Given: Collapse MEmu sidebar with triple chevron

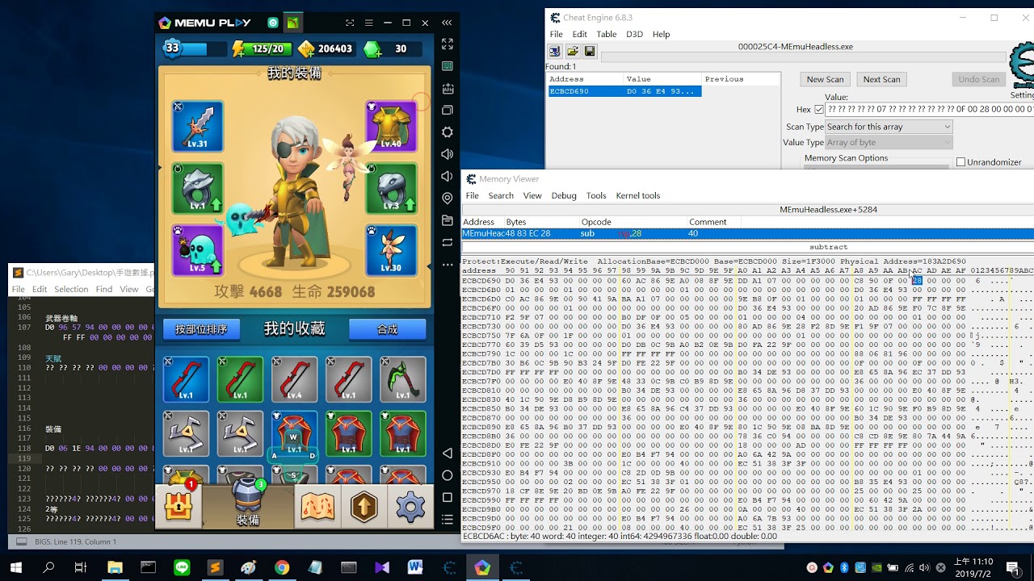Looking at the screenshot, I should (447, 23).
